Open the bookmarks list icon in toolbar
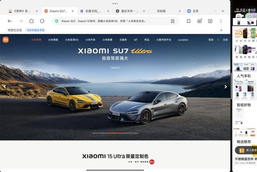 (188, 21)
